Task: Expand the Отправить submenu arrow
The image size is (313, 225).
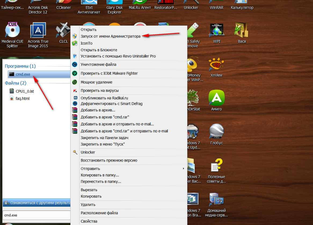Action: coord(183,169)
